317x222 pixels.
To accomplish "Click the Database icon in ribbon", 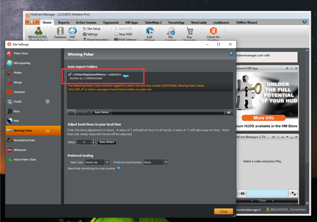I will coord(60,31).
